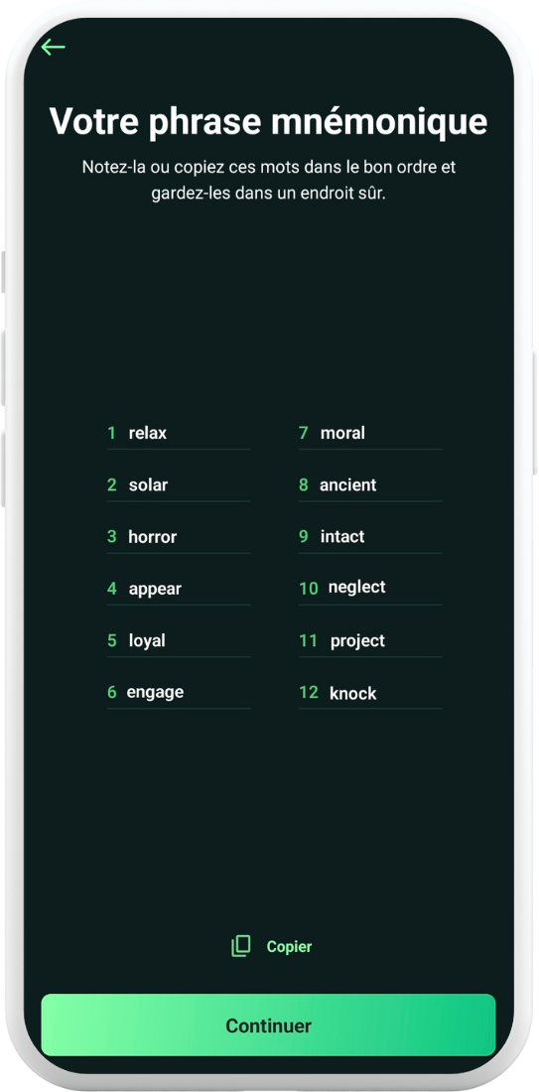Select word 7 'moral'
This screenshot has height=1092, width=539.
342,433
